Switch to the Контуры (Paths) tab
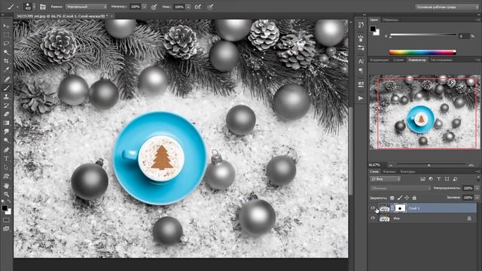 click(407, 172)
